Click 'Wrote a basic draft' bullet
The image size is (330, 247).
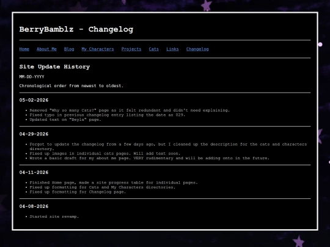[x=150, y=158]
